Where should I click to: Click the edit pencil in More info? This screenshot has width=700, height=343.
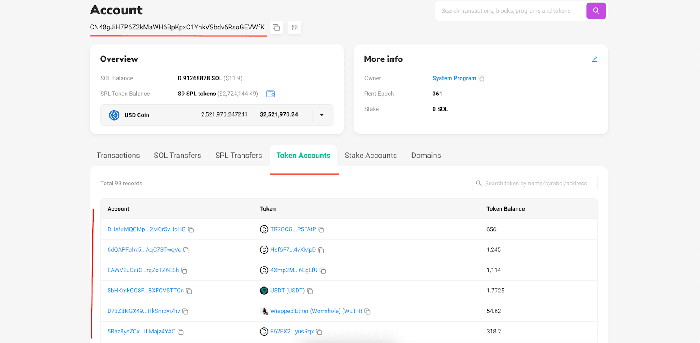tap(595, 59)
